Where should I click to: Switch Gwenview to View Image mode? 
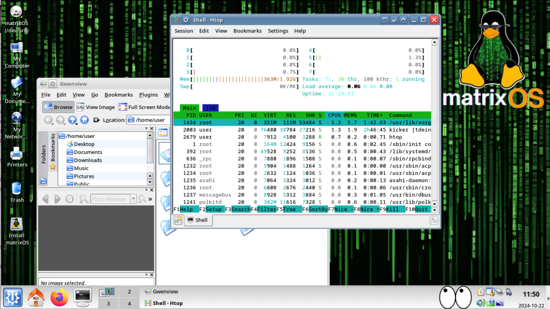tap(96, 107)
